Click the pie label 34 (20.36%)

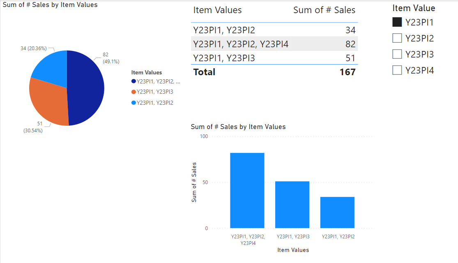(x=34, y=48)
